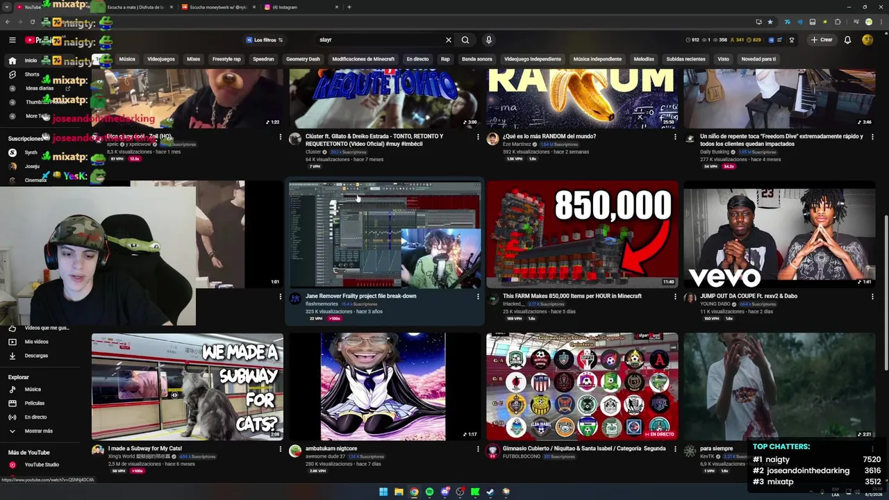Click the Crear button
Image resolution: width=889 pixels, height=500 pixels.
tap(822, 40)
